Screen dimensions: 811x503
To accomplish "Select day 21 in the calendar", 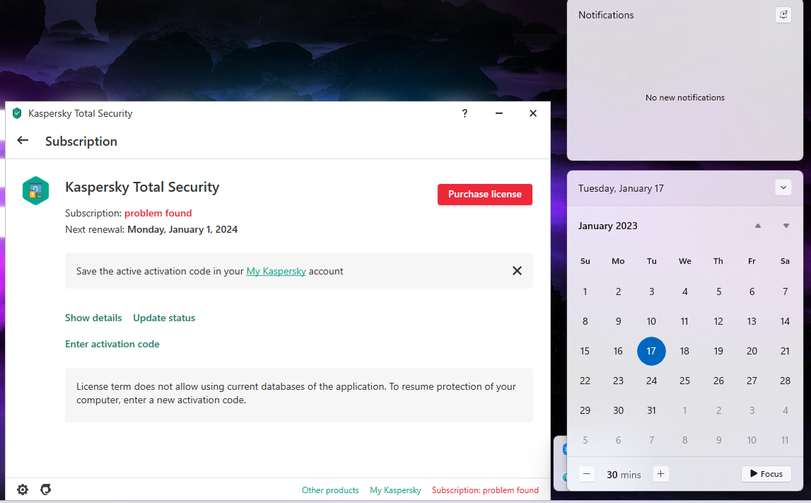I will pyautogui.click(x=785, y=351).
